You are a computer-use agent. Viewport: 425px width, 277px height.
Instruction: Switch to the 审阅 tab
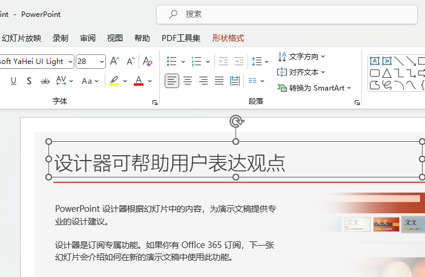tap(88, 38)
